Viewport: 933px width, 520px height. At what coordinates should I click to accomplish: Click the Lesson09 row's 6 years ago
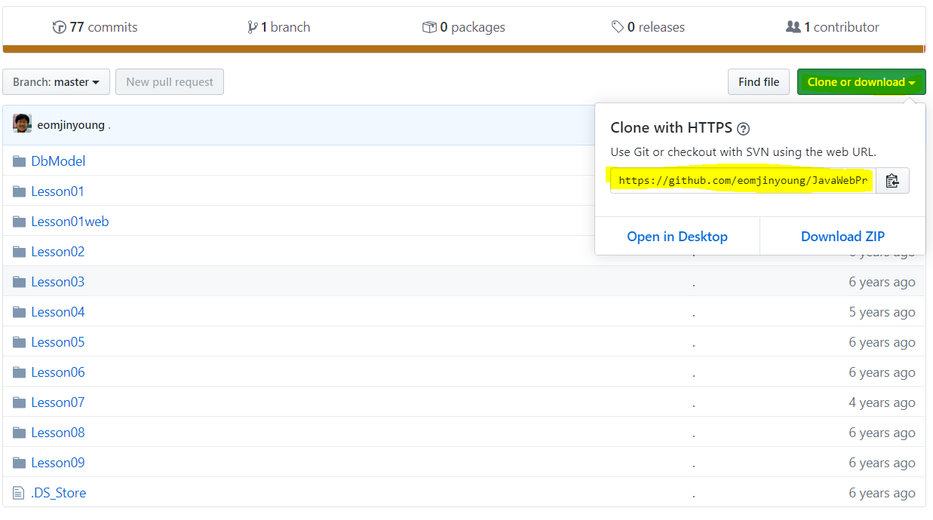(x=882, y=463)
